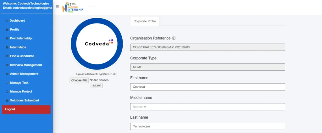The height and width of the screenshot is (133, 322).
Task: Click the Last name field containing Technologies
Action: (x=208, y=126)
